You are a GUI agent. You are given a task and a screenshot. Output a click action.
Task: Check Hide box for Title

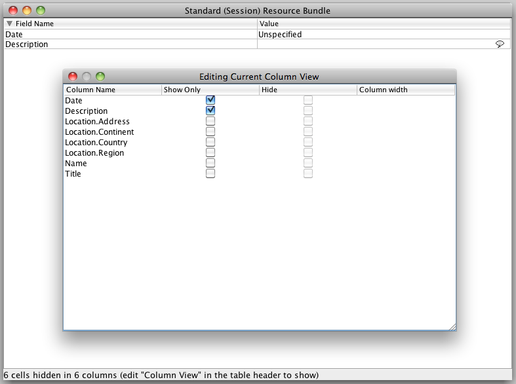coord(308,173)
